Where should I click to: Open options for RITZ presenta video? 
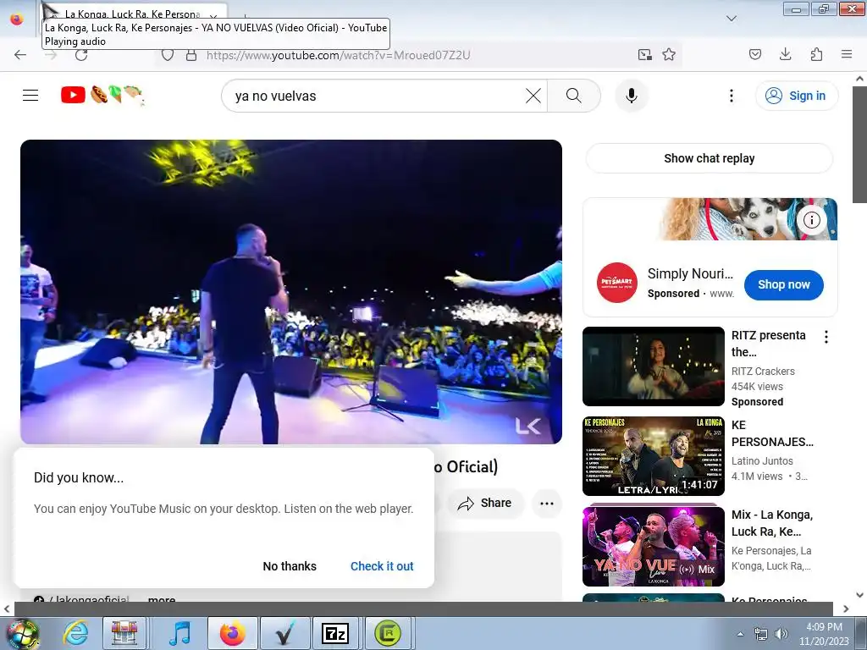pos(826,337)
